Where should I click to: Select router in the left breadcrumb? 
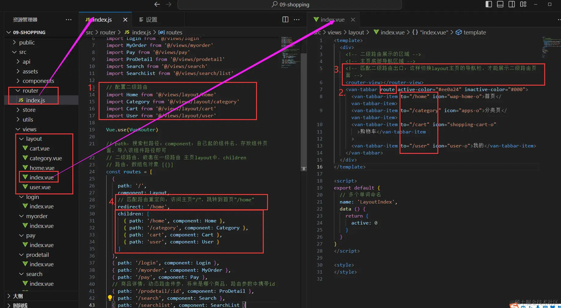(x=108, y=32)
